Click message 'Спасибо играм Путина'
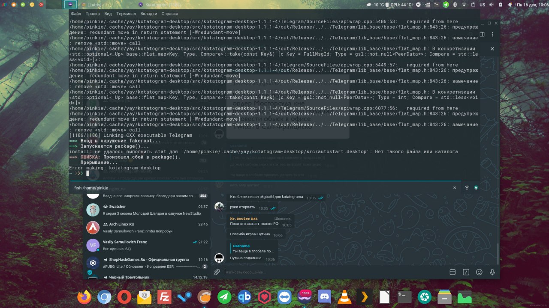This screenshot has width=549, height=308. coord(250,234)
